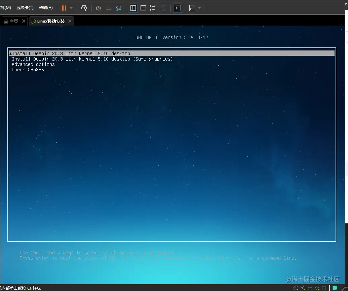Viewport: 348px width, 291px height.
Task: Expand the stretch guest dropdown arrow
Action: tap(199, 8)
